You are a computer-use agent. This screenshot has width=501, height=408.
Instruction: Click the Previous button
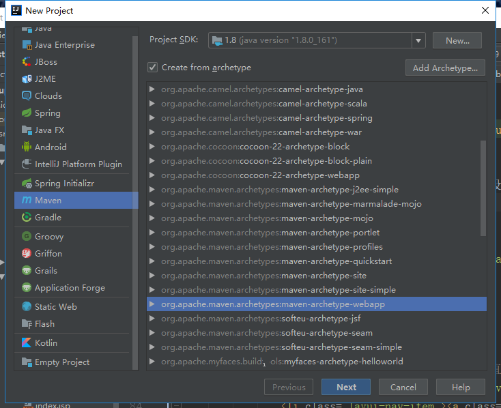coord(289,388)
